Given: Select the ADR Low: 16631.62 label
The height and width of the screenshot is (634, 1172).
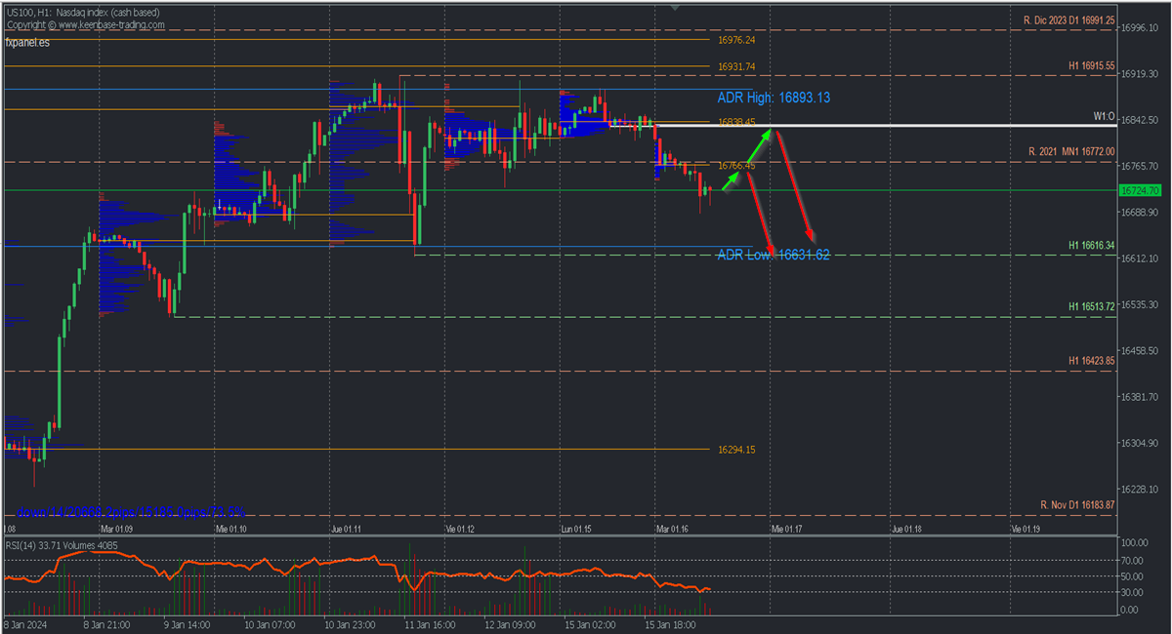Looking at the screenshot, I should (x=774, y=256).
